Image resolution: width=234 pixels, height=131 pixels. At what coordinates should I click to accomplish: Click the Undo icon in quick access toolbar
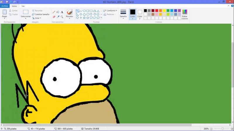(11, 2)
